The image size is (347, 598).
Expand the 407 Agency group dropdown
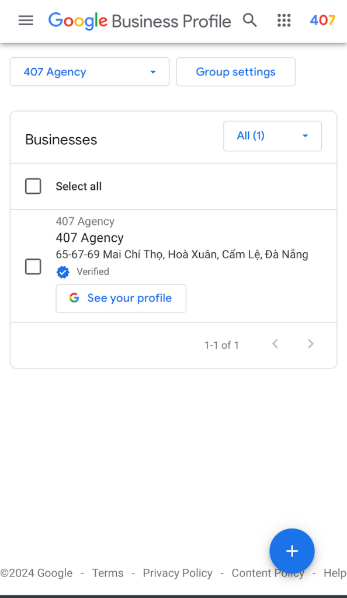coord(89,72)
